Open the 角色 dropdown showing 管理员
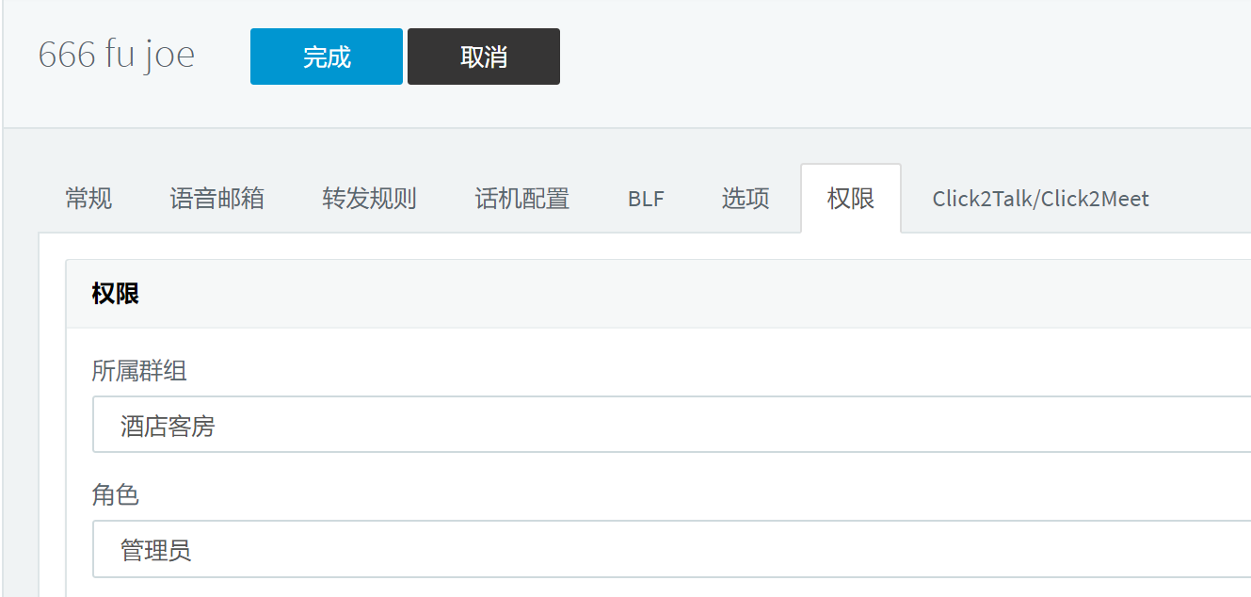The width and height of the screenshot is (1251, 597). [671, 549]
